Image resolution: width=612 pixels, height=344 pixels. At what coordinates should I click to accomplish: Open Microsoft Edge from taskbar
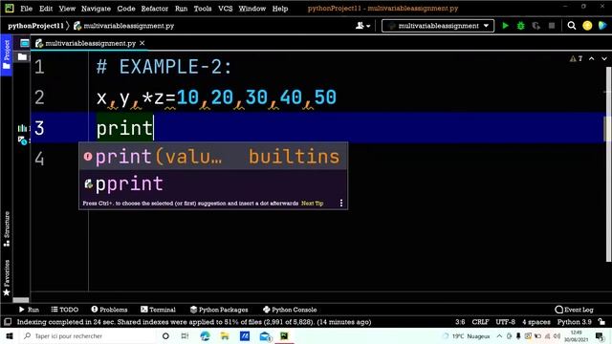pos(205,335)
